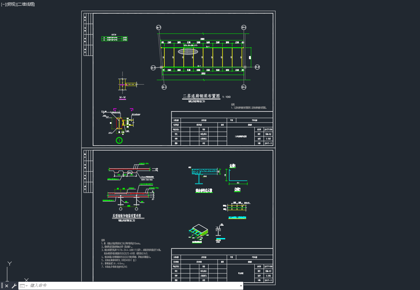Open command line customize wrench menu
420x290 pixels.
[14, 286]
